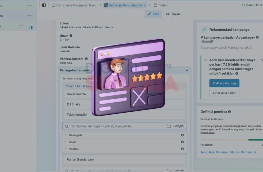Open the second sidebar row's options menu
263x172 pixels.
[x=30, y=16]
